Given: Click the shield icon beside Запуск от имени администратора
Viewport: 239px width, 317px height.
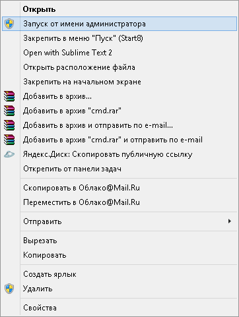Looking at the screenshot, I should tap(9, 24).
